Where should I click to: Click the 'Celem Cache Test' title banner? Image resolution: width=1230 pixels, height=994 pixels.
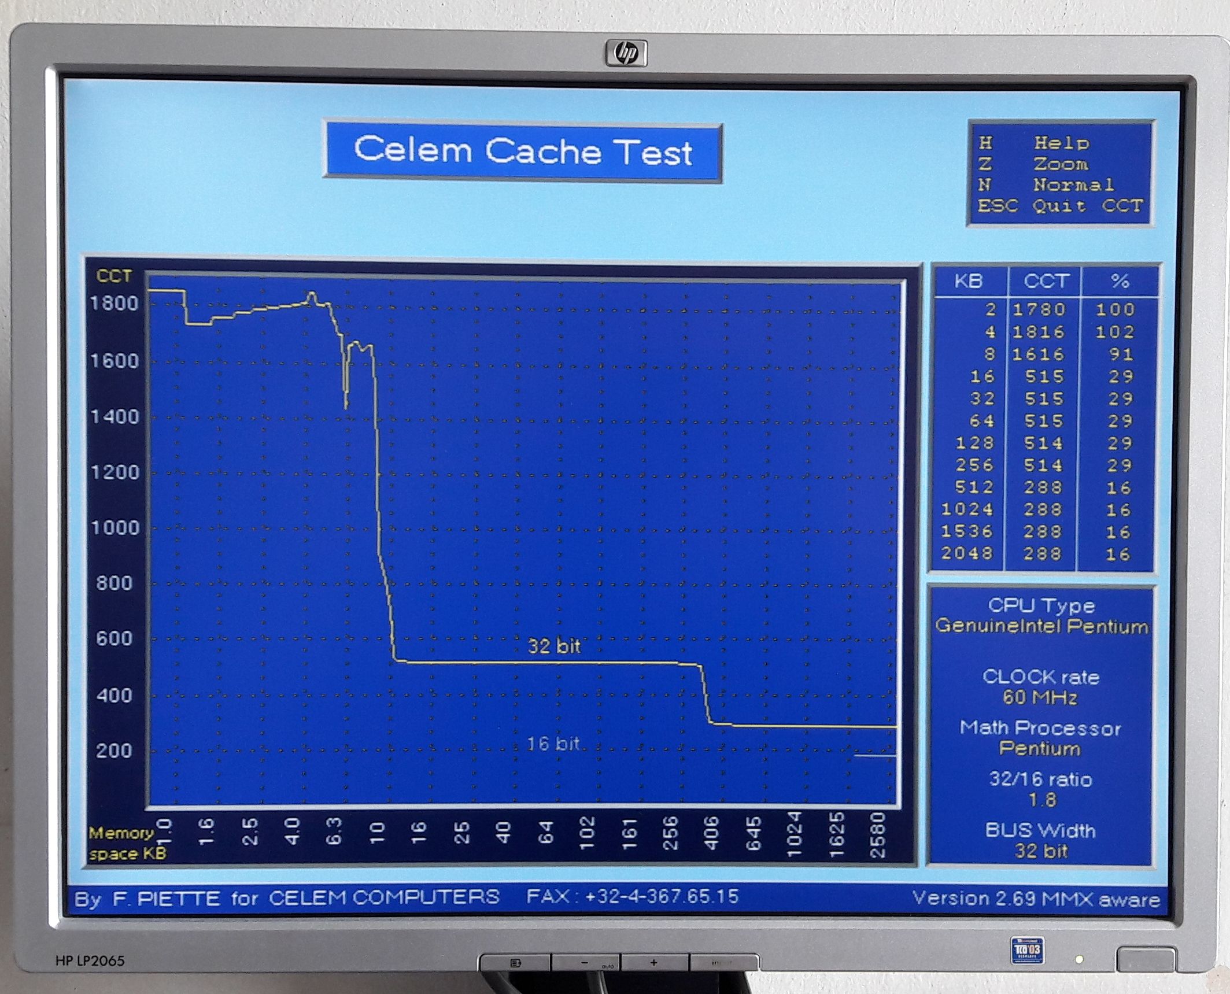(523, 151)
